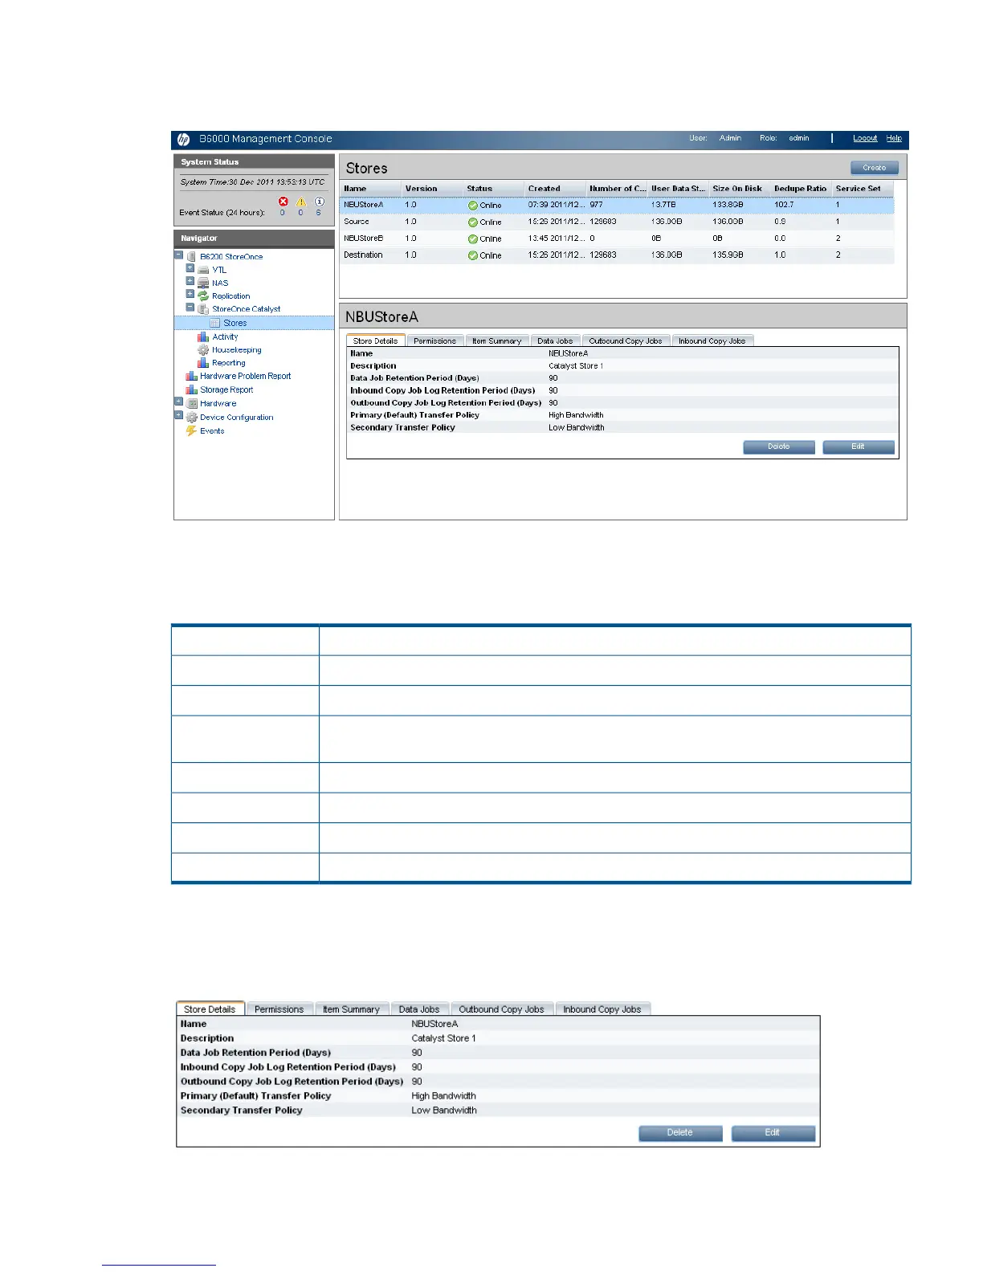The image size is (983, 1272).
Task: Select the NBUStoreB name in the Stores table
Action: (363, 238)
